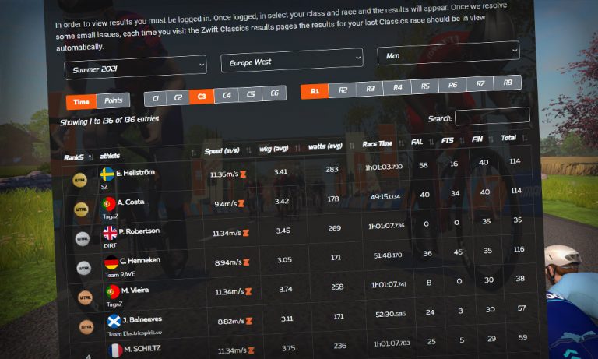Open athlete J. Balneaves
This screenshot has height=359, width=598.
pyautogui.click(x=142, y=319)
